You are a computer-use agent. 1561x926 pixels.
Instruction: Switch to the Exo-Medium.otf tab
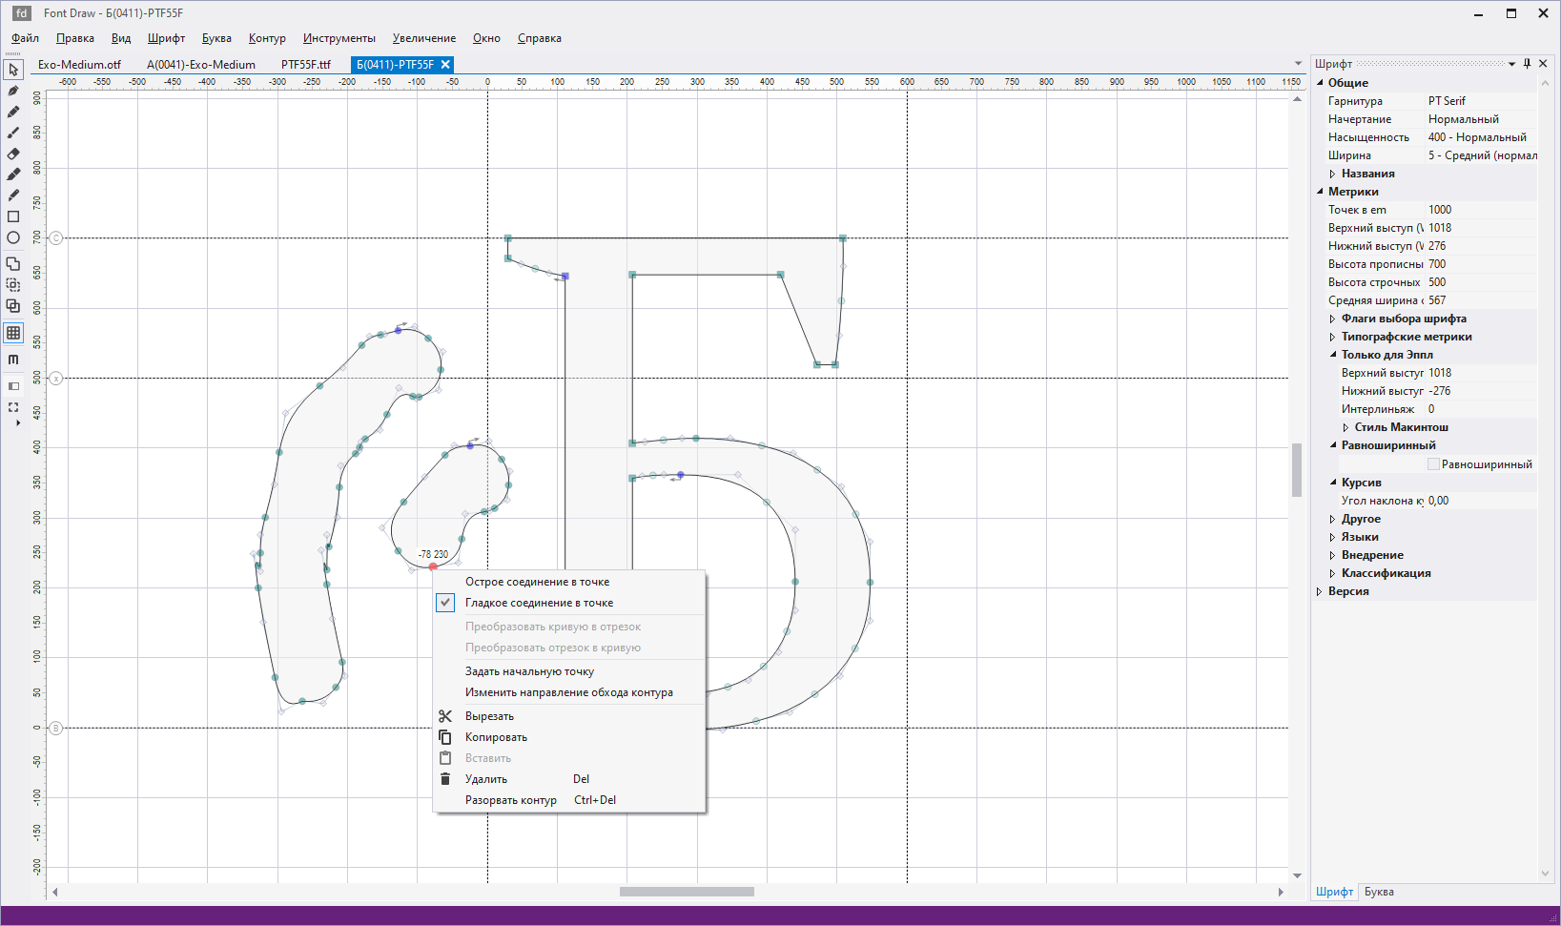point(80,65)
